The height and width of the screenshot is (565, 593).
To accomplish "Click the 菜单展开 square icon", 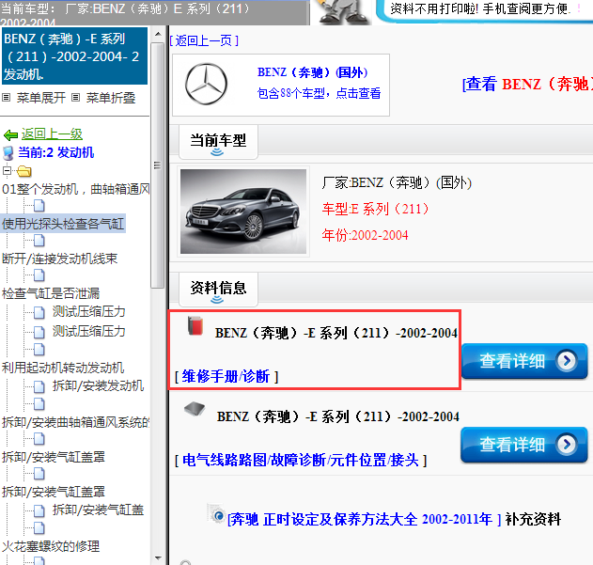I will 6,98.
